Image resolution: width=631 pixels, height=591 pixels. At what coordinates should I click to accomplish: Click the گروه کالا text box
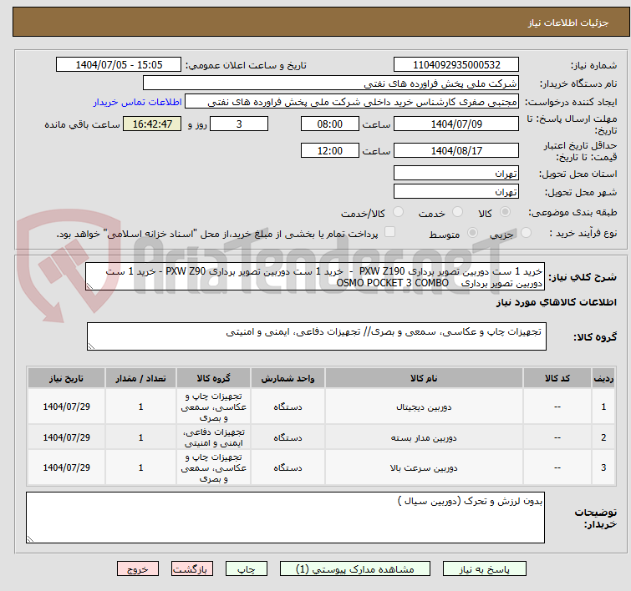click(x=316, y=336)
